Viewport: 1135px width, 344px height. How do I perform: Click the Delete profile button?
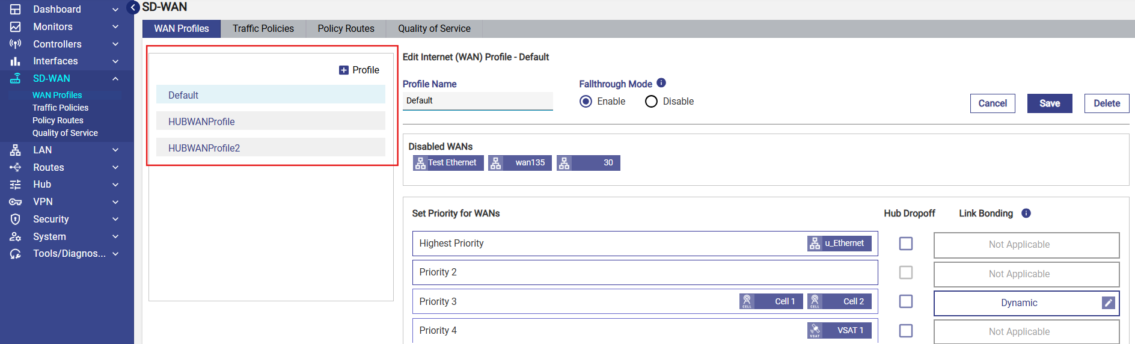click(1106, 103)
